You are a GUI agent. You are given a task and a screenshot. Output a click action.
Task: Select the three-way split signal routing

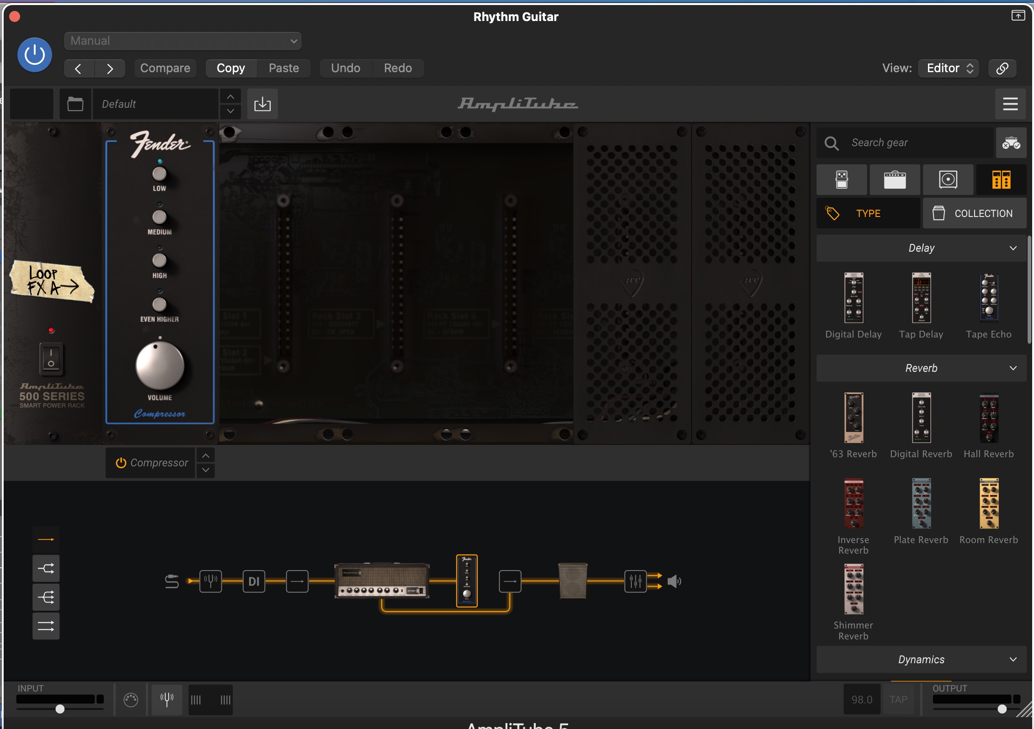pyautogui.click(x=46, y=597)
